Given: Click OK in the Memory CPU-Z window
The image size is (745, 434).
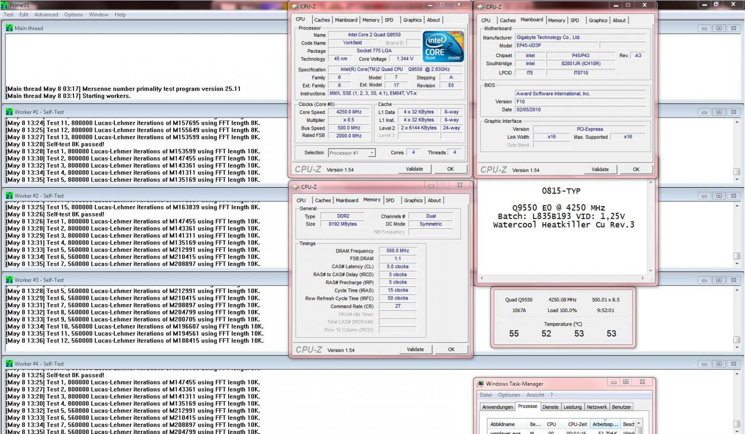Looking at the screenshot, I should point(451,349).
